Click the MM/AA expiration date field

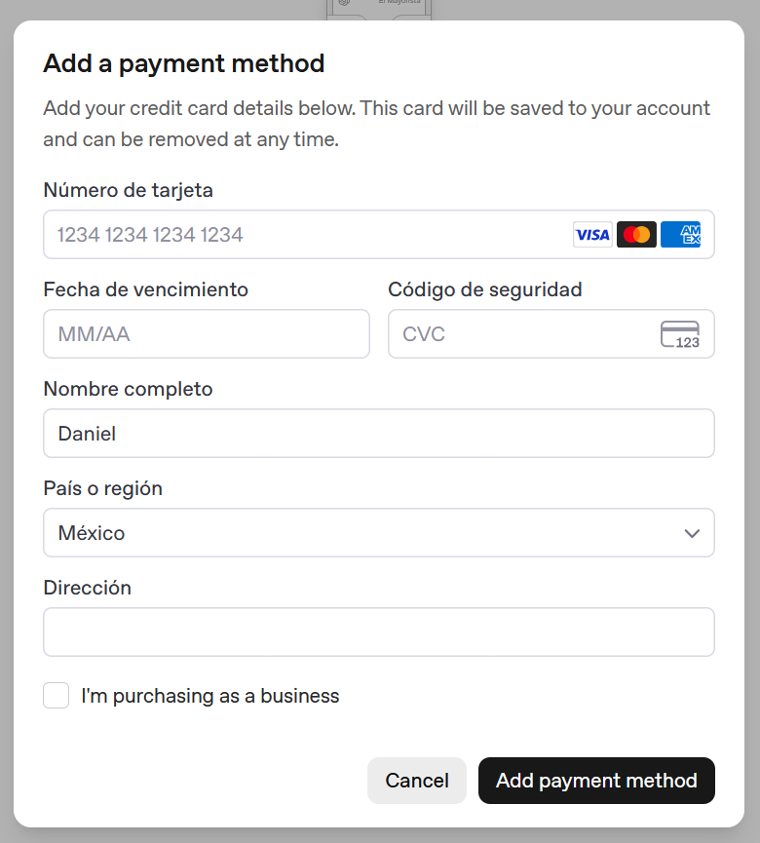coord(207,334)
